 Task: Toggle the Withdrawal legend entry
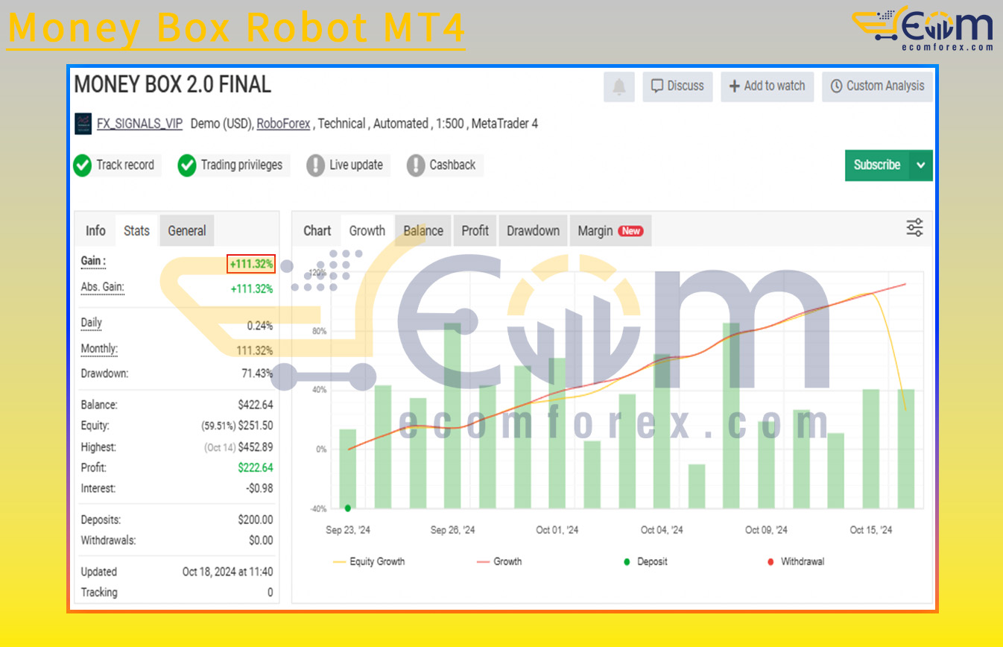click(x=795, y=561)
